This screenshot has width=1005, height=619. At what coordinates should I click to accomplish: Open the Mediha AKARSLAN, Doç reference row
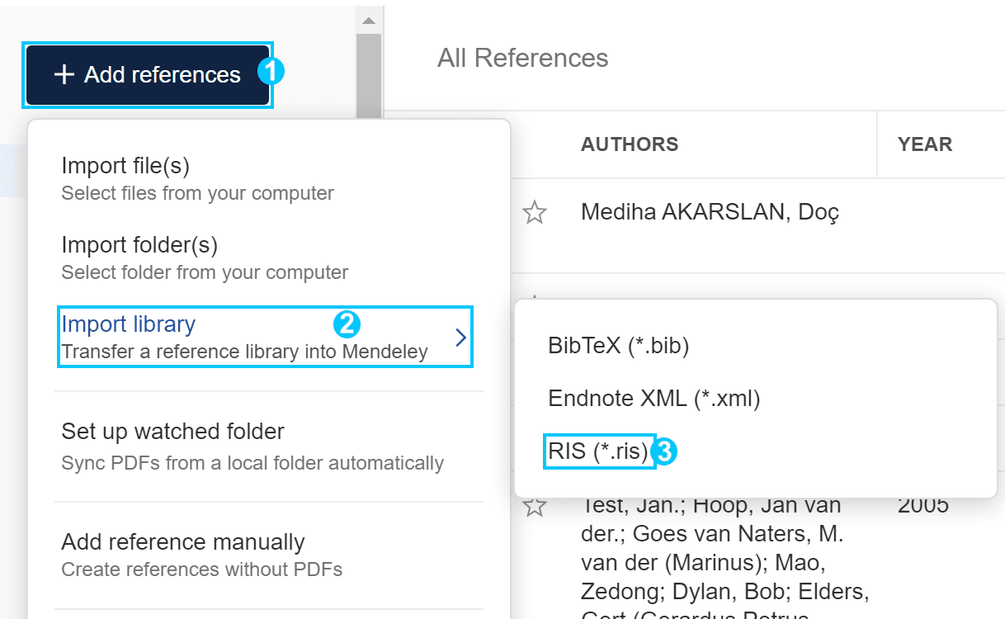710,213
